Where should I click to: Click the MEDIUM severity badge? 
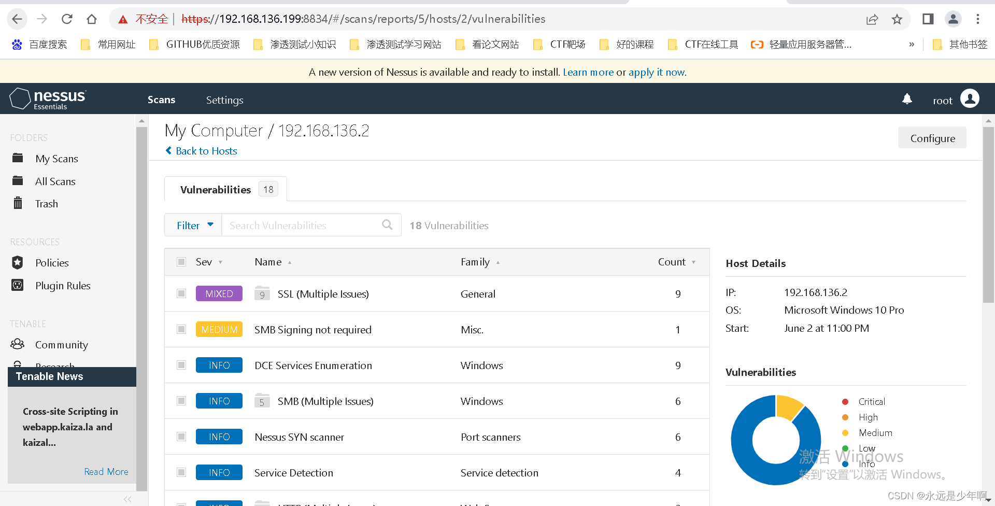219,329
